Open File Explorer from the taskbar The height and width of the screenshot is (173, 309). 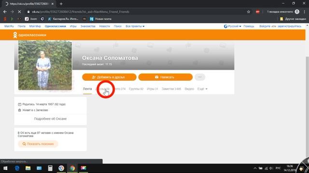28,168
